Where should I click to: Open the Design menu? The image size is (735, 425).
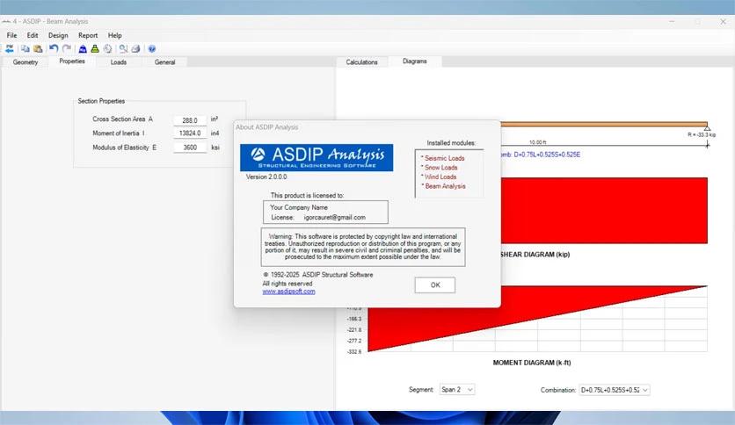57,35
